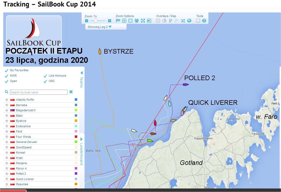The width and height of the screenshot is (281, 192).
Task: Click the globe map type icon
Action: (x=189, y=21)
